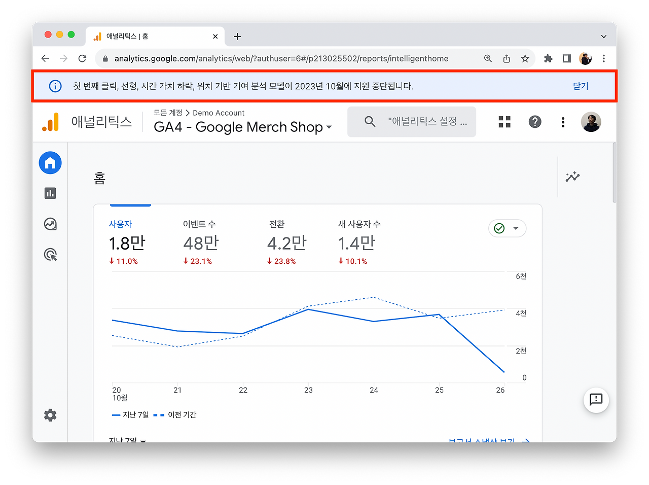Open the Reports bar chart icon
649x485 pixels.
click(50, 193)
